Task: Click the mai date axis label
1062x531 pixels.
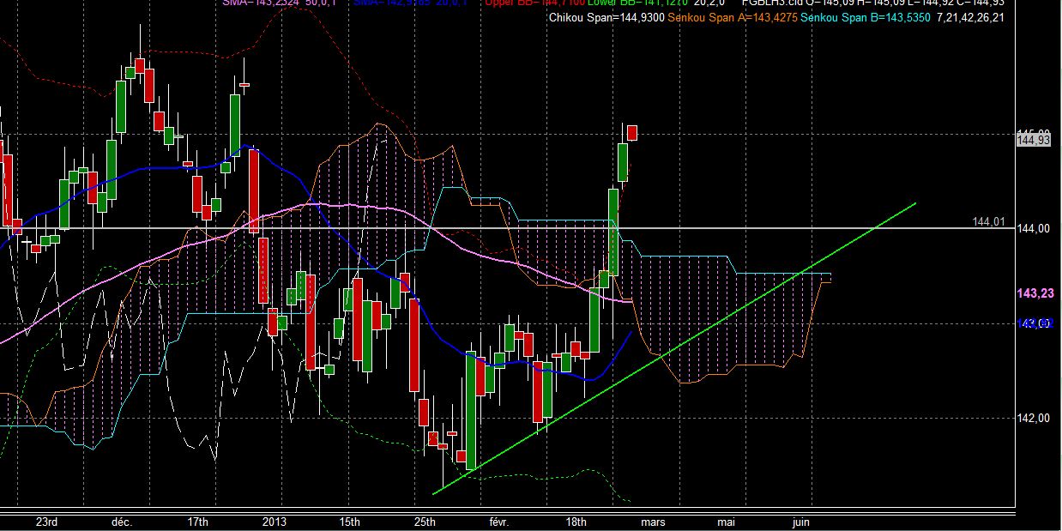Action: 727,522
